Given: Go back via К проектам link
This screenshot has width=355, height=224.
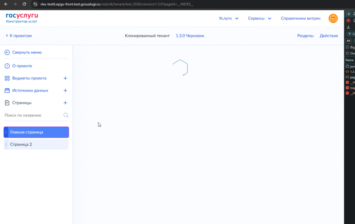Looking at the screenshot, I should 19,36.
